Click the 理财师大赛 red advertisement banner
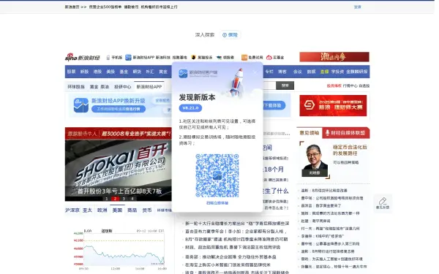Image resolution: width=439 pixels, height=274 pixels. 333,105
